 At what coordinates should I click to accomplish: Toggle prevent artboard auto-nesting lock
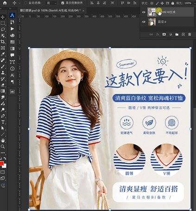167,3
